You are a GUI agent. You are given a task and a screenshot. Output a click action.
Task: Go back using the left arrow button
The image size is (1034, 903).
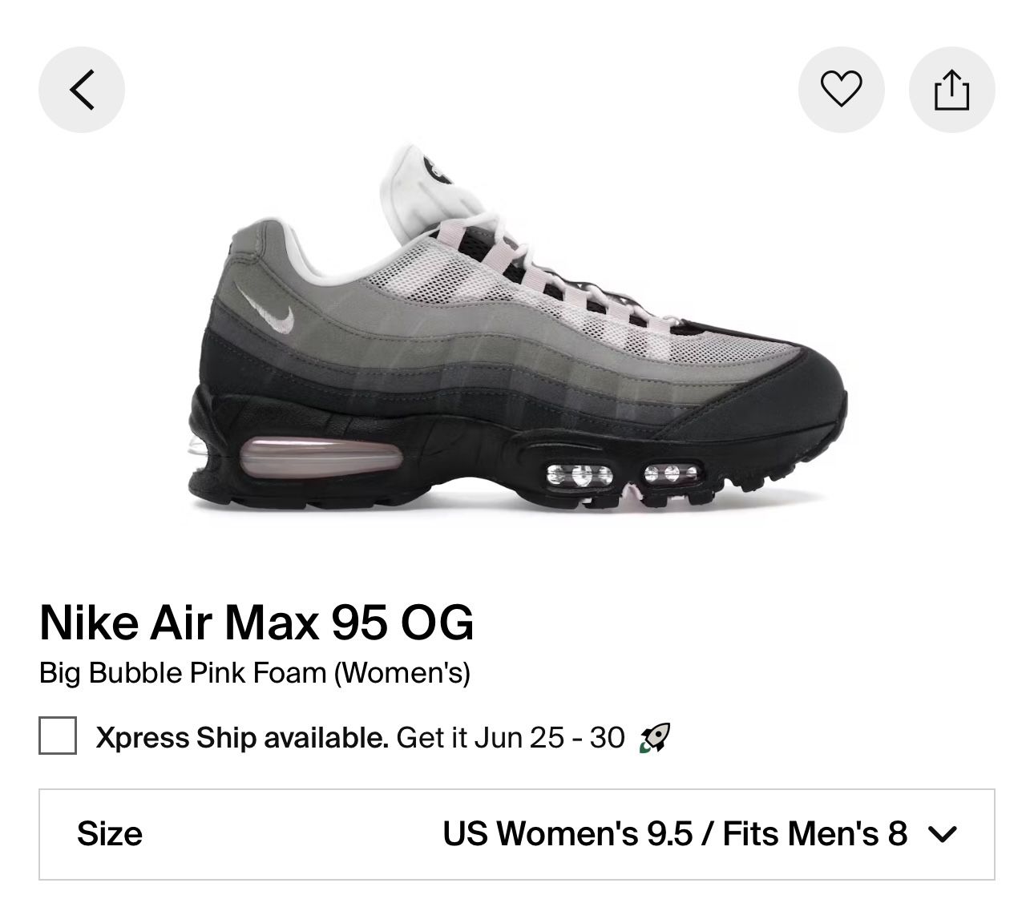pyautogui.click(x=82, y=89)
